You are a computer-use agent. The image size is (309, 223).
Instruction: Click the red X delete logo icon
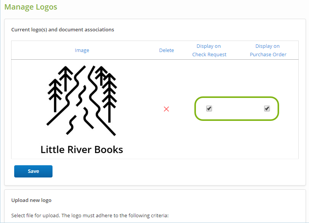coord(166,109)
